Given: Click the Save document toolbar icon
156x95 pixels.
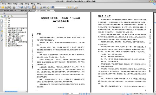Looking at the screenshot, I should (6, 7).
